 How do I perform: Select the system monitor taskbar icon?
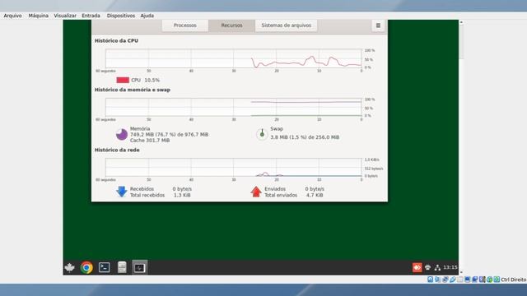(x=139, y=267)
